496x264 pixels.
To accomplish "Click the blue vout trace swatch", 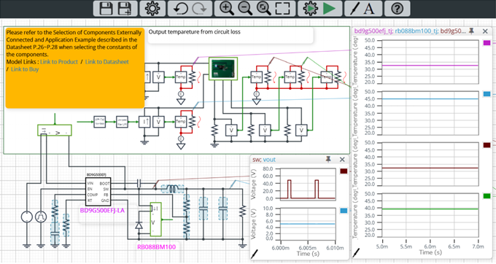I will pos(344,211).
